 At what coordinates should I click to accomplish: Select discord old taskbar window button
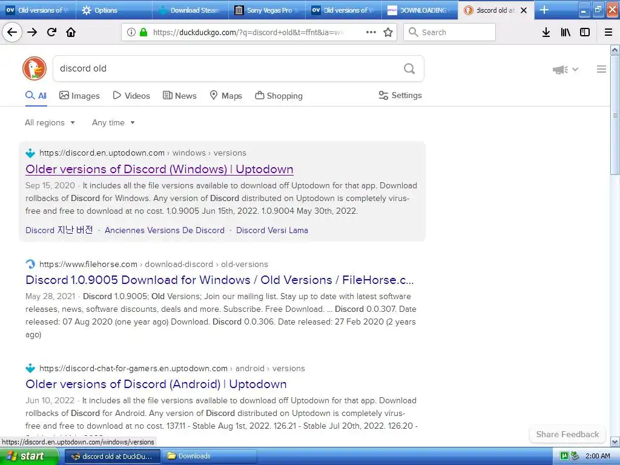(x=112, y=457)
